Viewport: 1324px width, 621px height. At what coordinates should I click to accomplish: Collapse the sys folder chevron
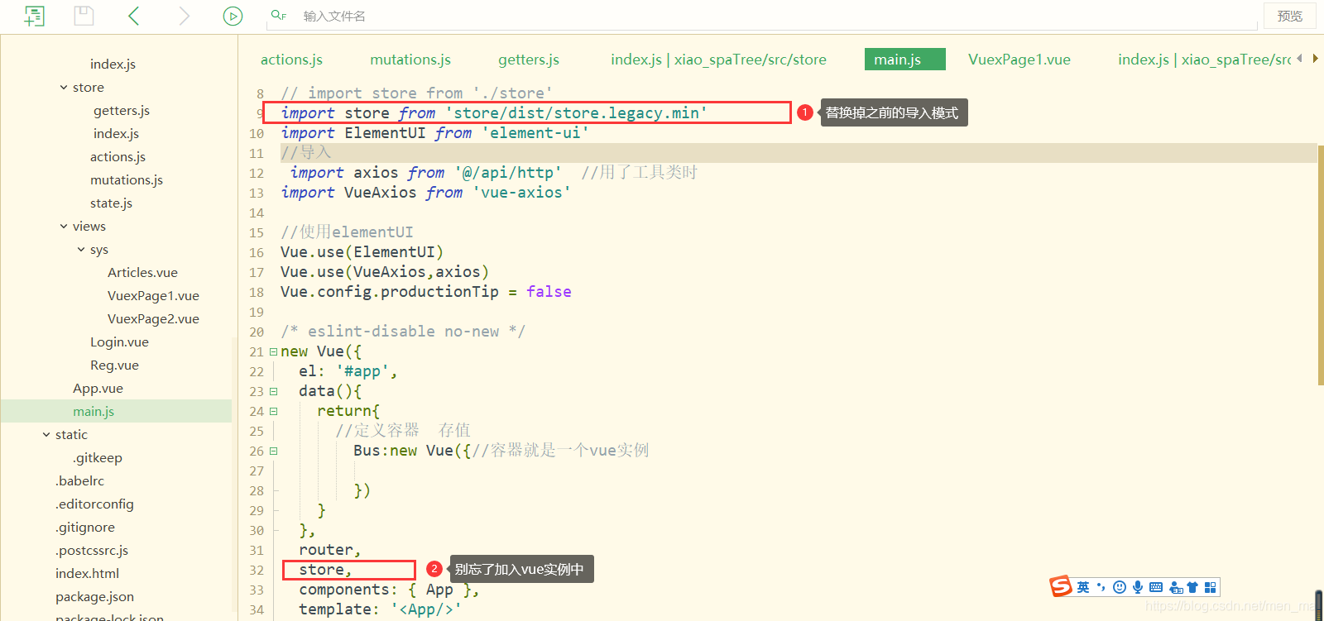tap(81, 249)
